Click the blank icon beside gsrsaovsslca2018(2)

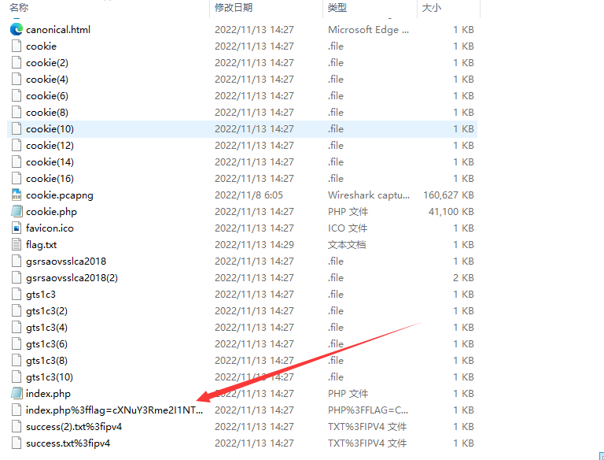tap(17, 277)
